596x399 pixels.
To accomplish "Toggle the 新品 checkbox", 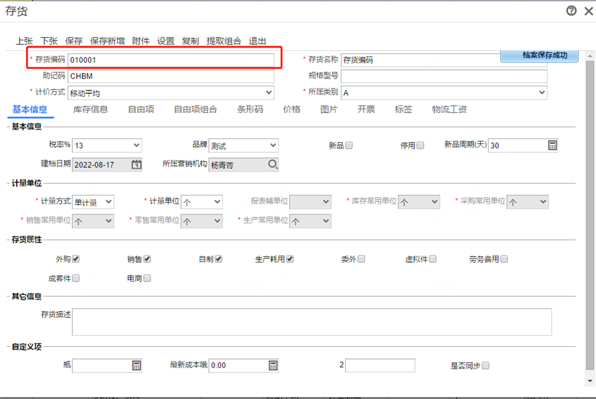I will click(x=348, y=145).
